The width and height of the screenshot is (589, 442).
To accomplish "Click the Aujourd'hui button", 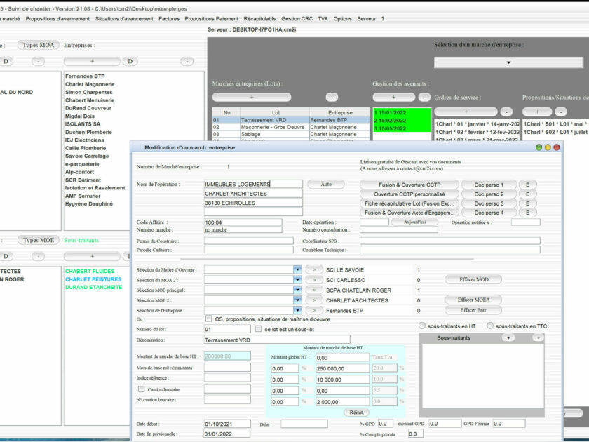I will click(414, 222).
